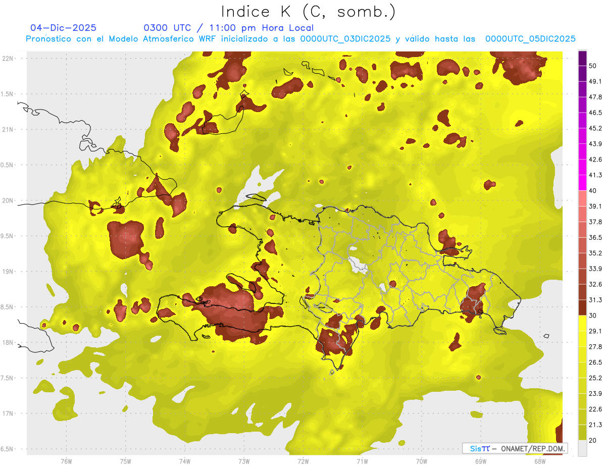Click the color bar value '20'
The width and height of the screenshot is (606, 468).
pyautogui.click(x=593, y=440)
